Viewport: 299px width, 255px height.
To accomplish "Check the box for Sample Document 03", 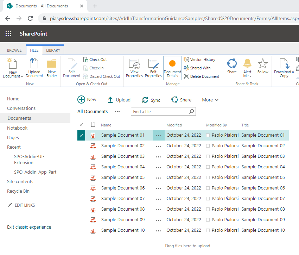I will coord(81,156).
